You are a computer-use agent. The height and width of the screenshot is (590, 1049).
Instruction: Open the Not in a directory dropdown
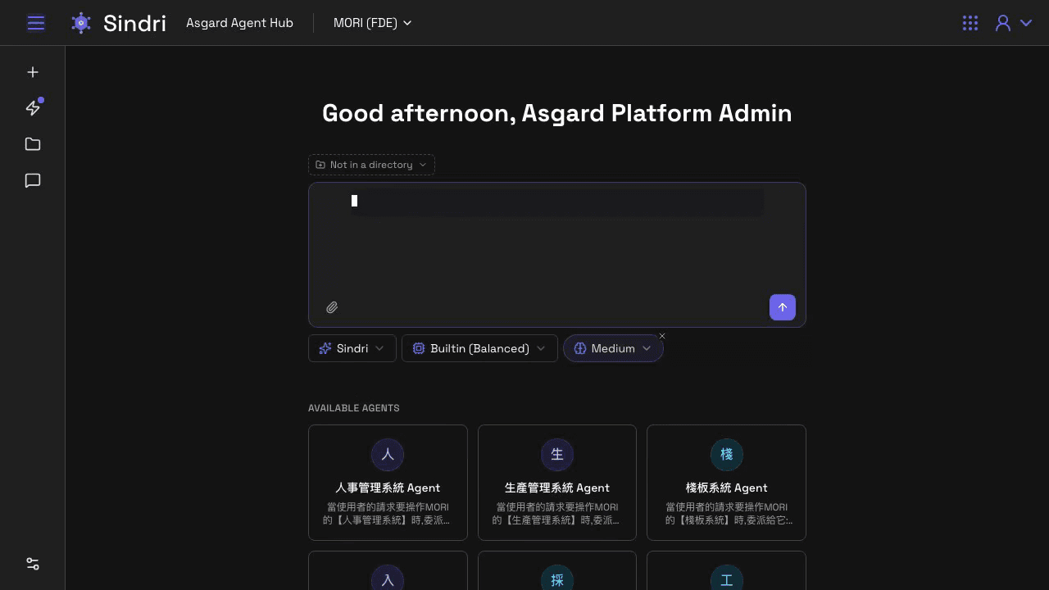click(x=371, y=165)
